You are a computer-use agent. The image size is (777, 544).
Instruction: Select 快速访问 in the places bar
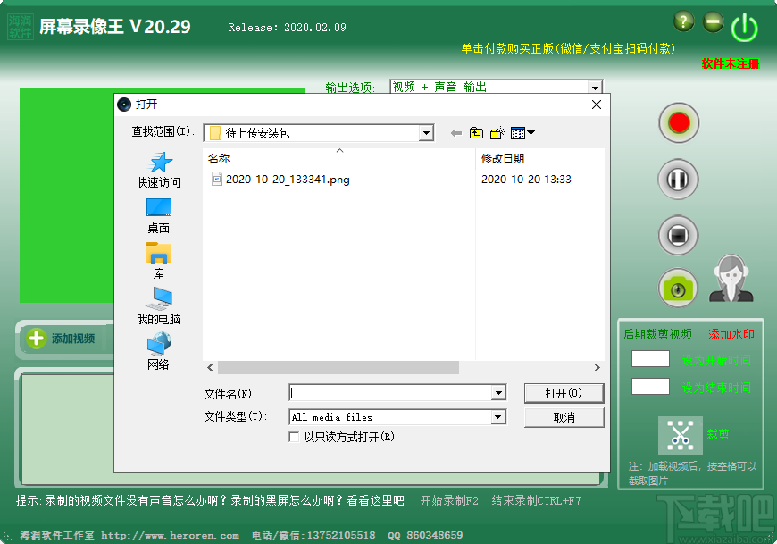tap(159, 170)
